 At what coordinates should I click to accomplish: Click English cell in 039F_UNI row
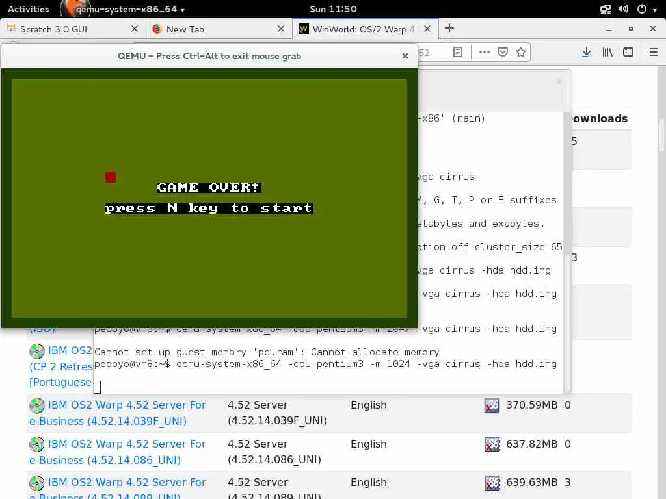(369, 405)
